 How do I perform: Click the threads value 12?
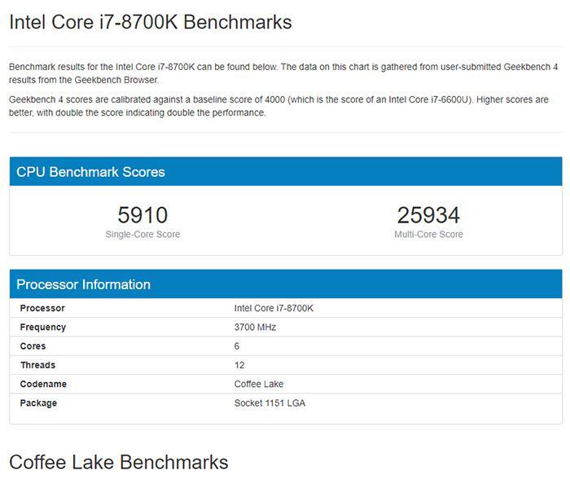(x=239, y=365)
